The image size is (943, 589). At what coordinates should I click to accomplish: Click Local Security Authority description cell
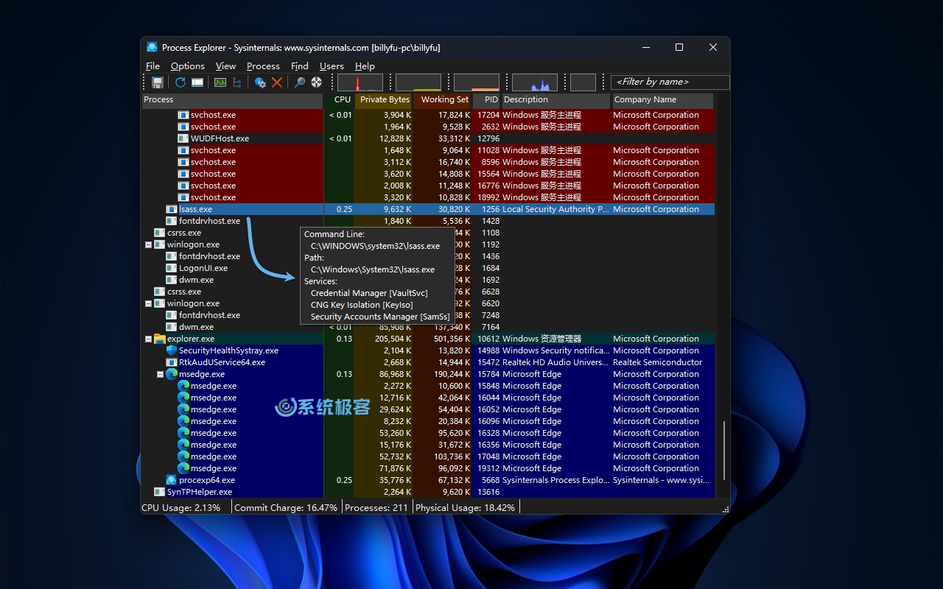click(x=556, y=209)
